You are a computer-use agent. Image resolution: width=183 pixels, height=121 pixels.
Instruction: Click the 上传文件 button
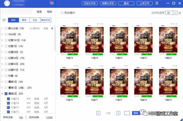145,3
